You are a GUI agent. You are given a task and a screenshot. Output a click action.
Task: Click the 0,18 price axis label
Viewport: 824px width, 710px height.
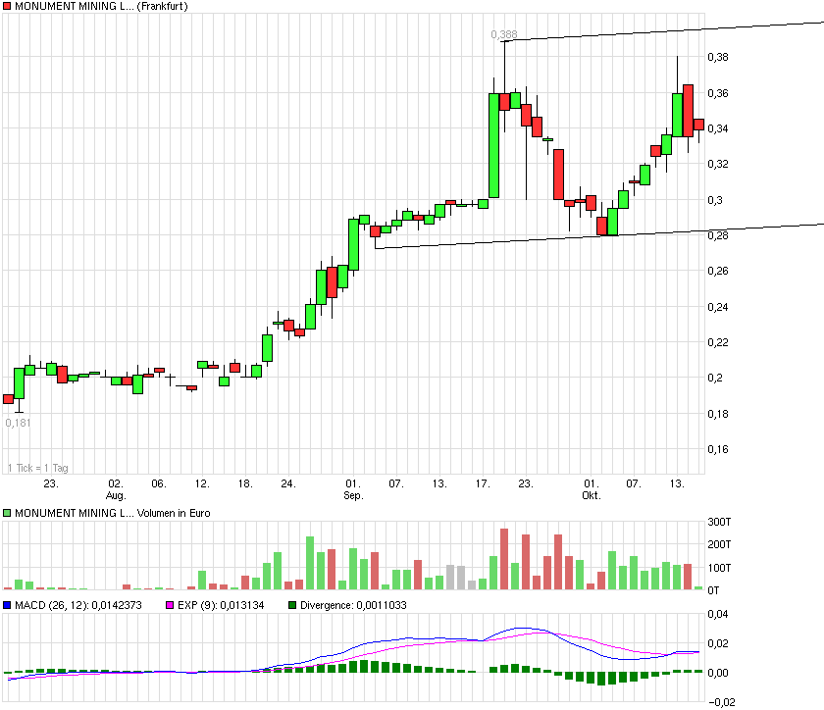pos(718,414)
